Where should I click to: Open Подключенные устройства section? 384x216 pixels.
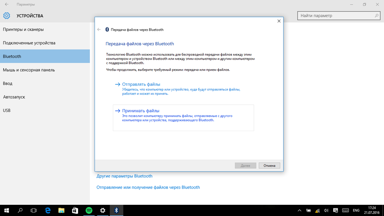45,43
